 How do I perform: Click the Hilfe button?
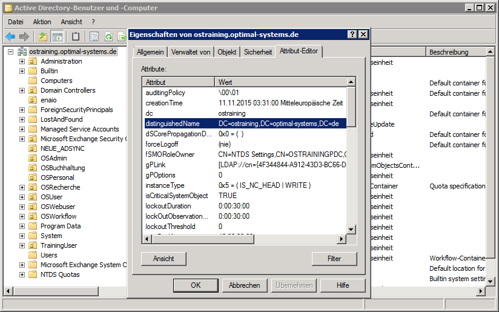(x=343, y=285)
